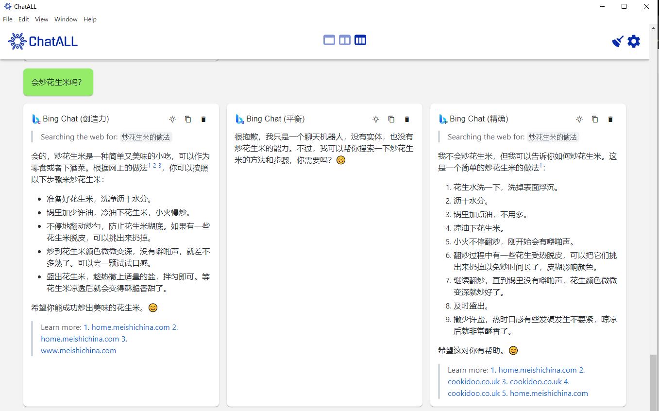Click footnote 3 in the 创造力 answer
Viewport: 659px width, 411px height.
pos(160,166)
